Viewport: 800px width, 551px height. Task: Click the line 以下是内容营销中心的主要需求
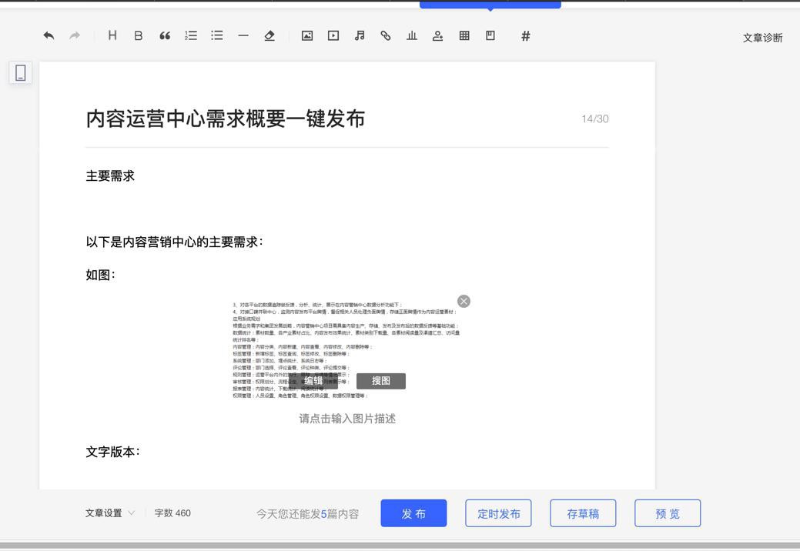[x=175, y=242]
